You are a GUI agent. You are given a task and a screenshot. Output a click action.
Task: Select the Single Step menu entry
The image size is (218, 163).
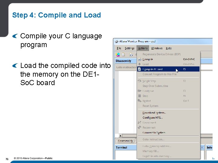[x=168, y=81]
